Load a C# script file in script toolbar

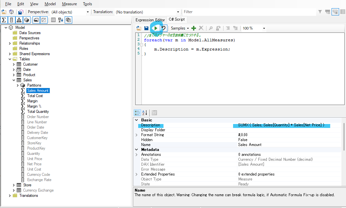click(x=139, y=28)
